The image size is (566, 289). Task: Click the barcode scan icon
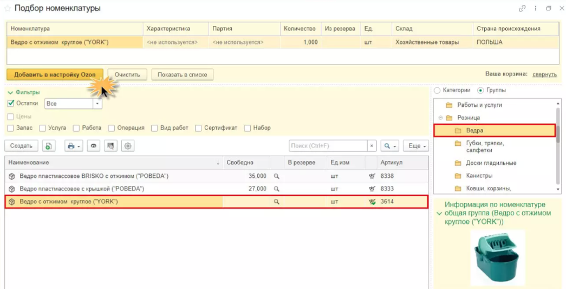(111, 146)
